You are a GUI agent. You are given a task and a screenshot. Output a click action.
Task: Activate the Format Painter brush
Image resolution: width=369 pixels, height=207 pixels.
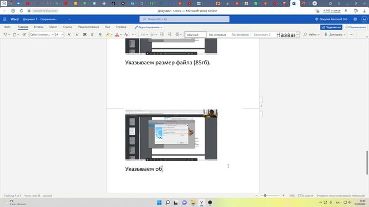(x=24, y=34)
